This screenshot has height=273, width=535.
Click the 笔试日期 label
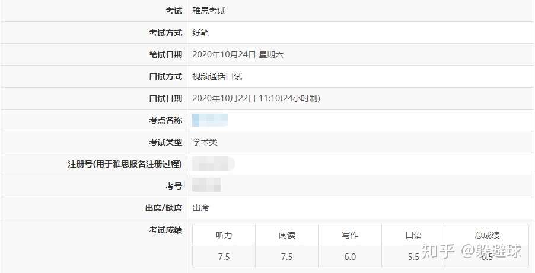165,54
